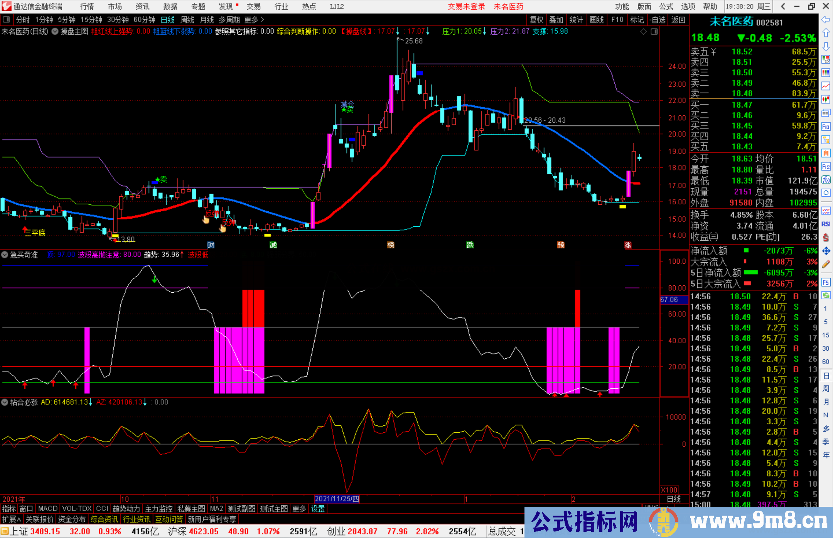Toggle the left panel button beside 分时
The image size is (833, 538).
pos(7,19)
